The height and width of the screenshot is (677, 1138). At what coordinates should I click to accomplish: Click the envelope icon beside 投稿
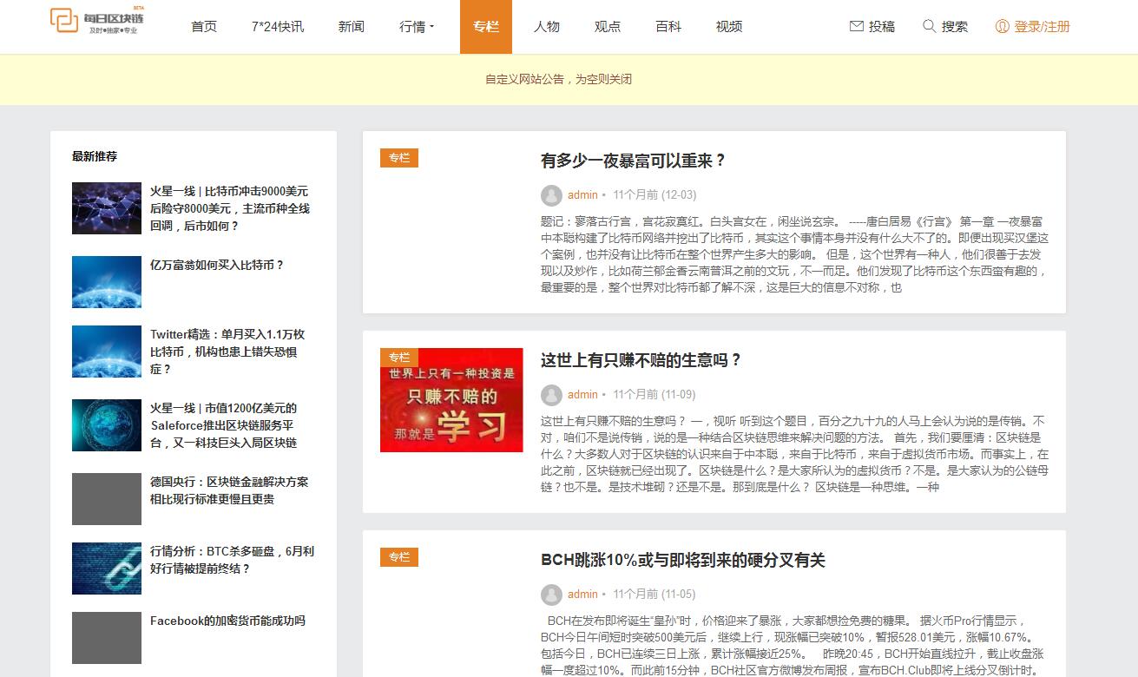click(857, 26)
